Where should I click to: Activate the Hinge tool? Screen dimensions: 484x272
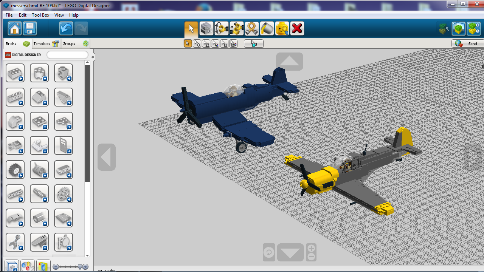221,29
